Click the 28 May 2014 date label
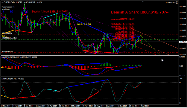This screenshot has width=187, height=108. (x=99, y=106)
